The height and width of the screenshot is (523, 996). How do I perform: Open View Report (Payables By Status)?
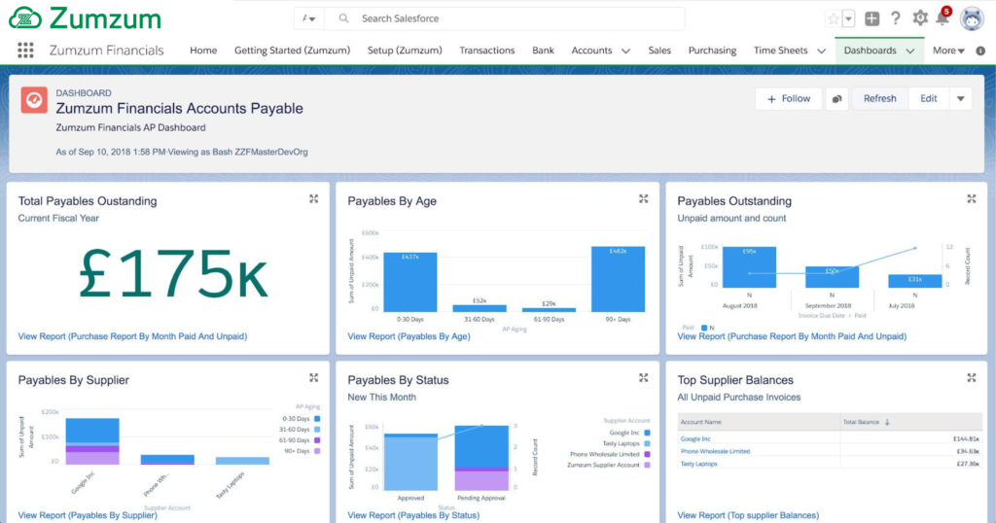[x=413, y=515]
